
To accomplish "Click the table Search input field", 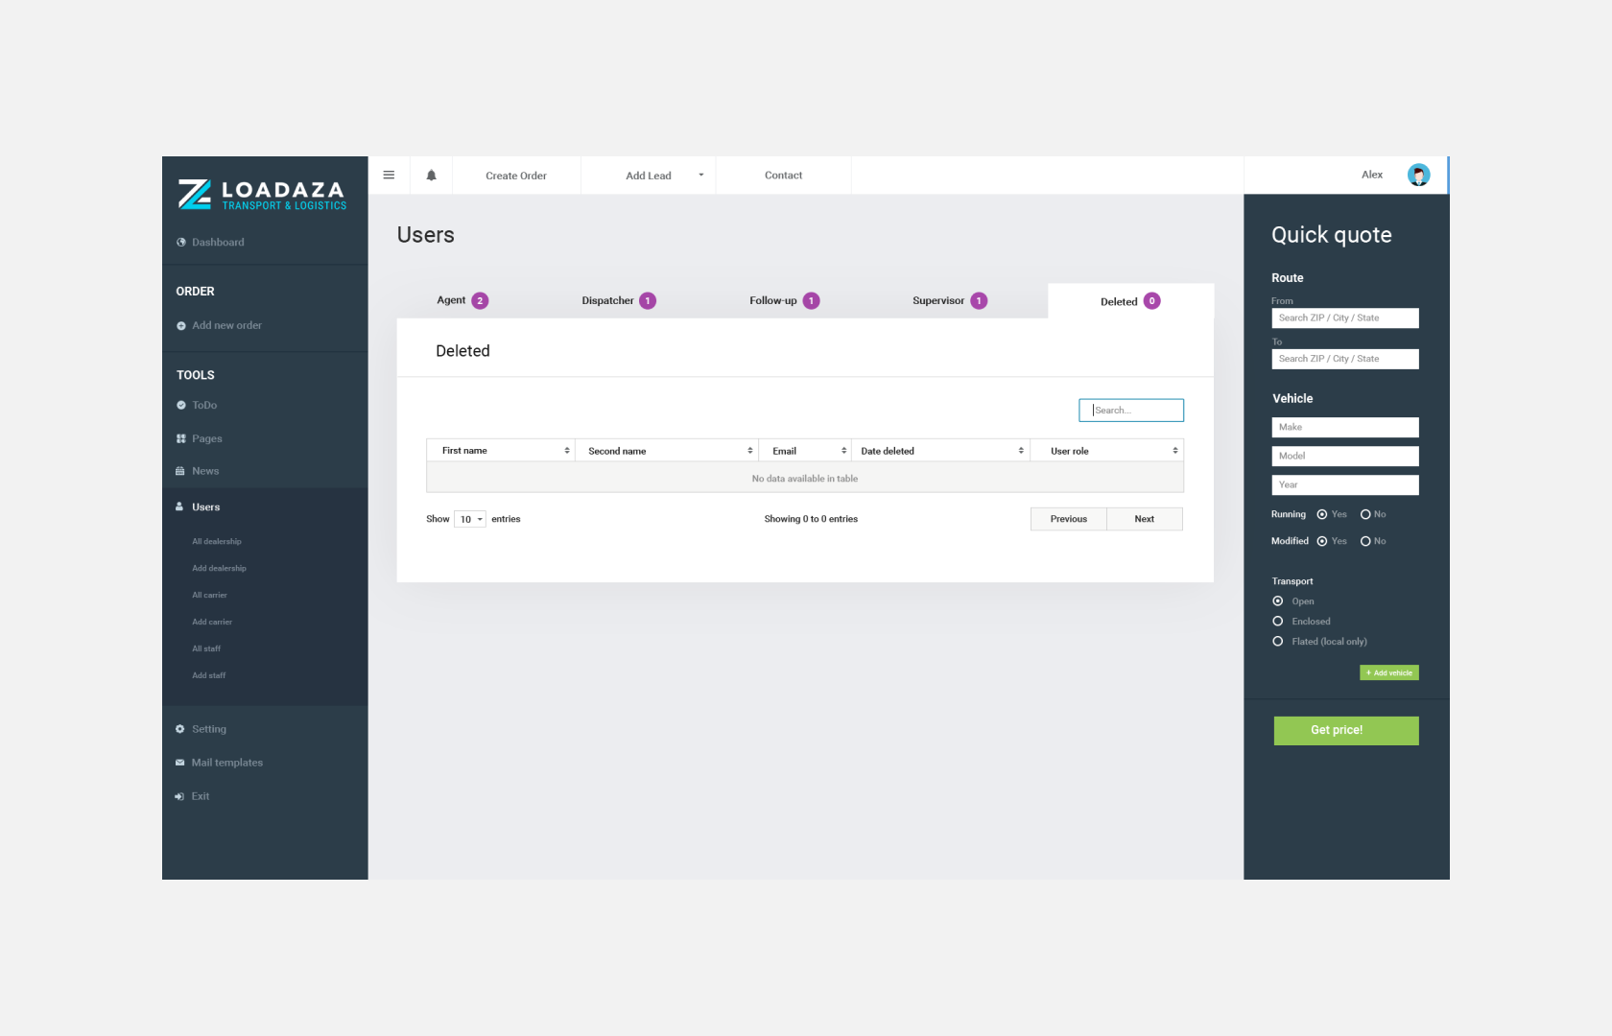I will pos(1131,411).
